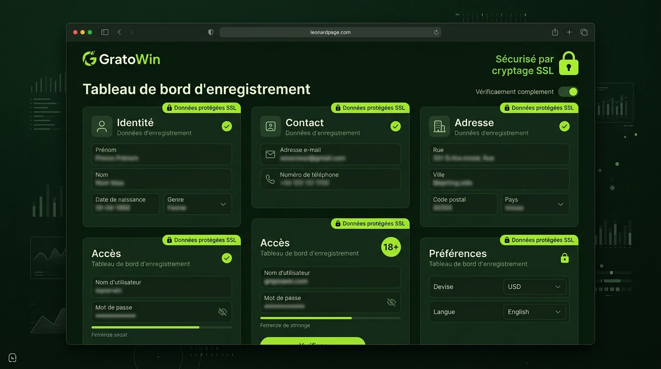Screen dimensions: 661x369
Task: Click 'Tableau de bord d'enregistrement' heading
Action: 196,89
